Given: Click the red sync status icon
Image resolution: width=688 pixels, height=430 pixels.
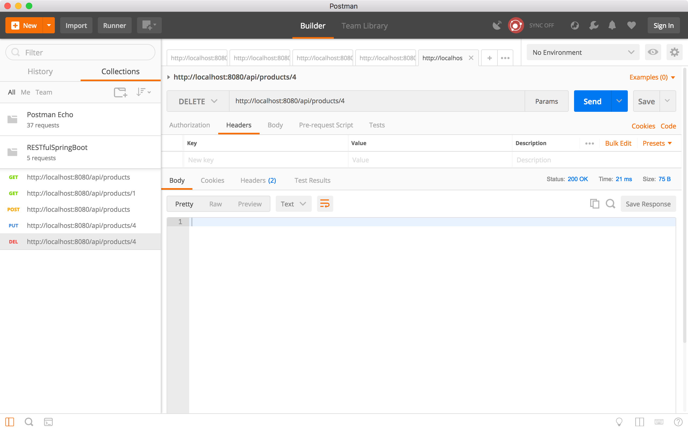Looking at the screenshot, I should click(516, 25).
